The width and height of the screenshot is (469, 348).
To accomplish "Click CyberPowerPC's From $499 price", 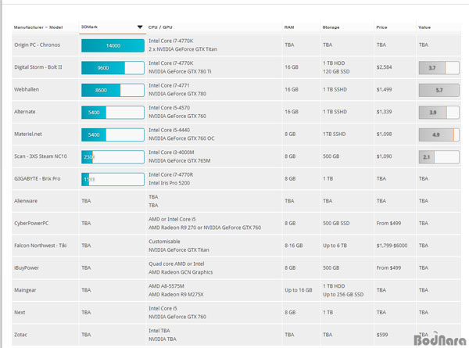I will [x=388, y=223].
